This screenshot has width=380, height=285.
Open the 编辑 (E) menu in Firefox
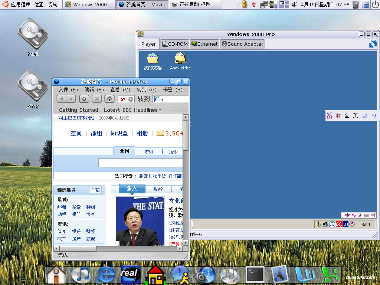pyautogui.click(x=94, y=90)
